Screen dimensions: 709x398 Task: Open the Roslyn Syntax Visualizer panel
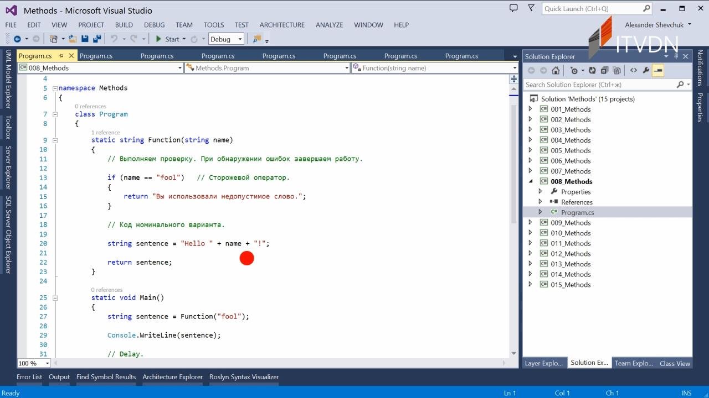[244, 377]
